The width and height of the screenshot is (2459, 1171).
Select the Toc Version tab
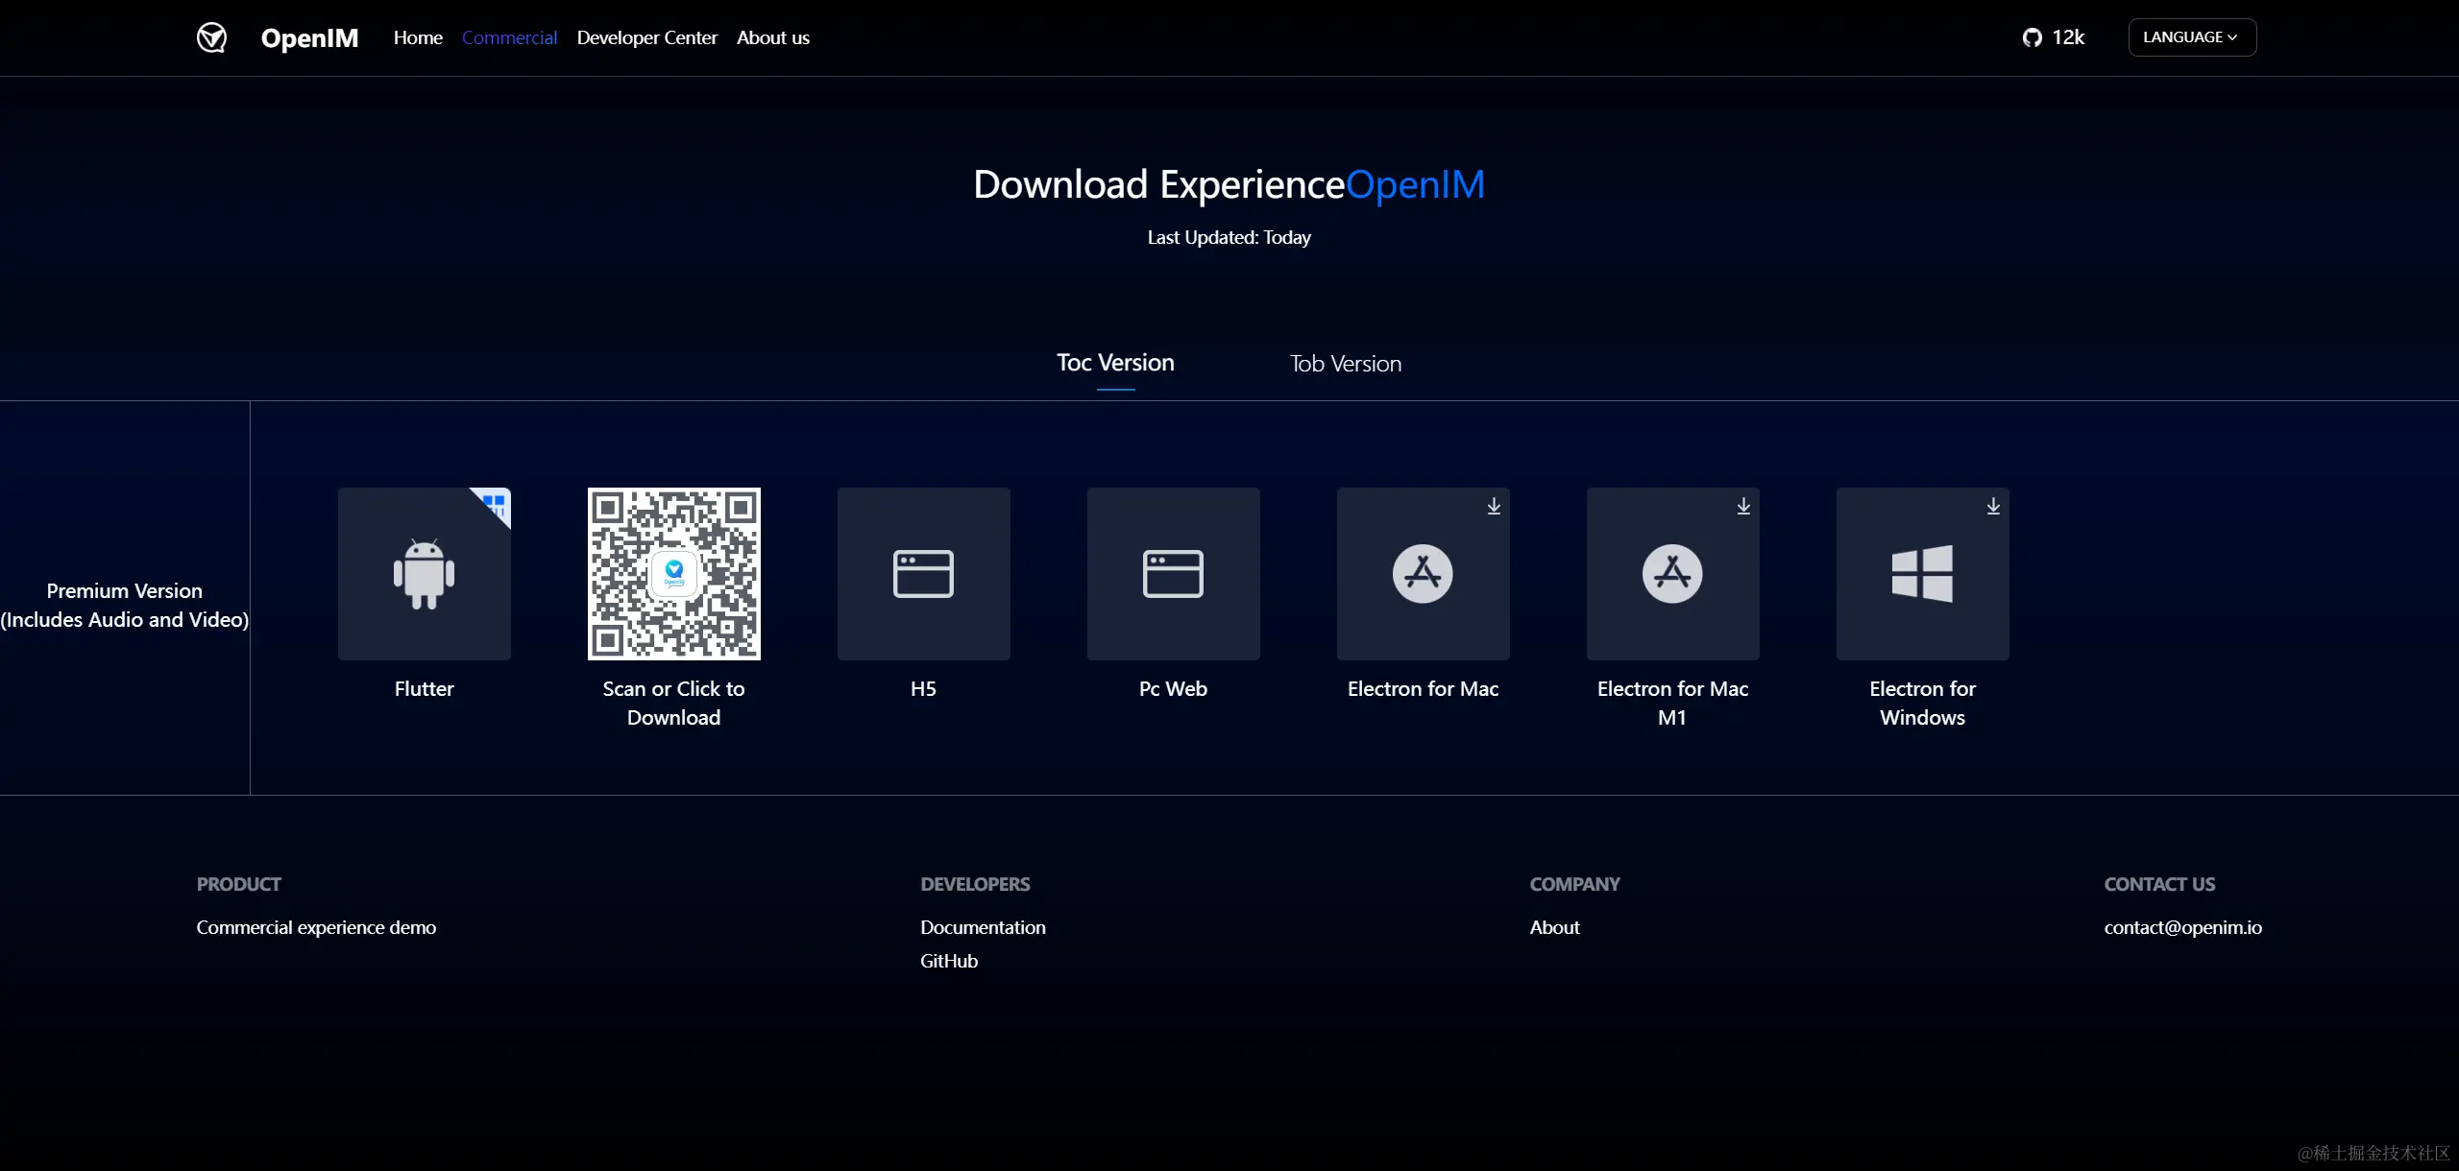(1115, 363)
